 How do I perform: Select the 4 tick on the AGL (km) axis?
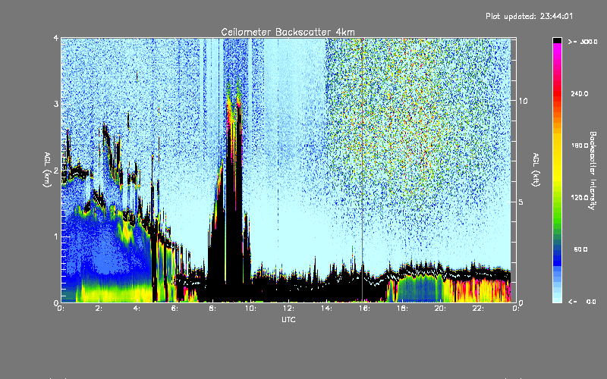[x=56, y=38]
